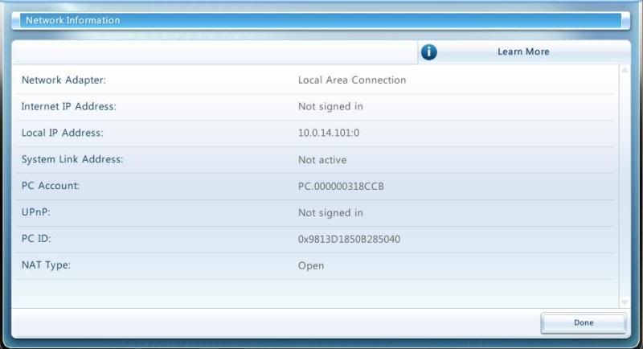This screenshot has height=349, width=643.
Task: Select the 'Internet IP Address:' label
Action: pos(69,107)
